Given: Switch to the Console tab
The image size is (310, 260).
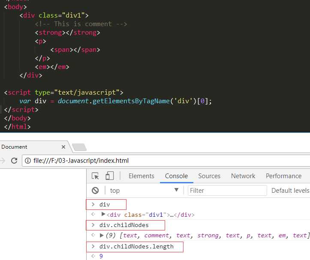Looking at the screenshot, I should (x=176, y=176).
